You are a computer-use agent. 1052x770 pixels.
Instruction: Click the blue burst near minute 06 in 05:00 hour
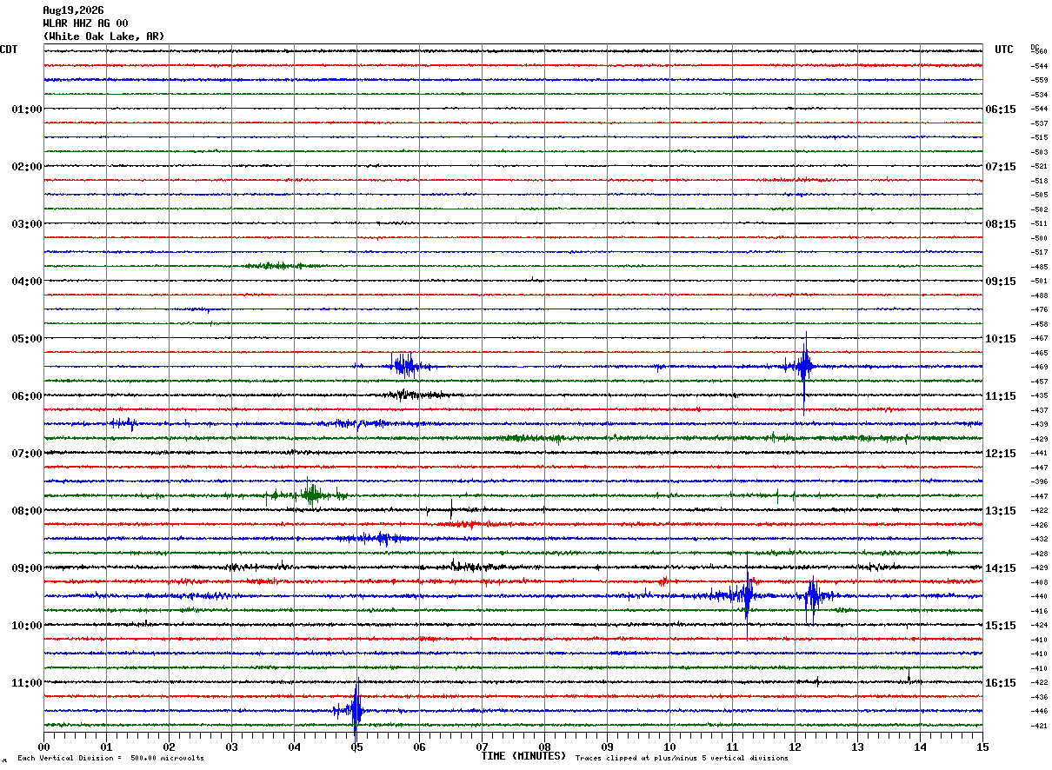[407, 366]
